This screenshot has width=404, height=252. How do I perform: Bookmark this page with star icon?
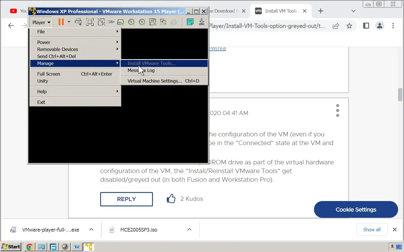pos(349,26)
